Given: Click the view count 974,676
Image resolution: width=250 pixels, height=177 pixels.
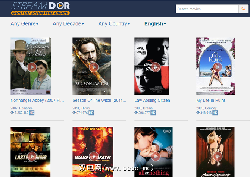Looking at the screenshot, I should click(x=82, y=113).
